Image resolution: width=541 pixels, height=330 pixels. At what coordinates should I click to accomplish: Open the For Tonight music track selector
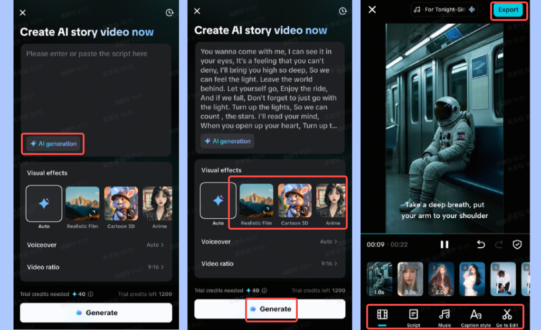click(x=445, y=10)
